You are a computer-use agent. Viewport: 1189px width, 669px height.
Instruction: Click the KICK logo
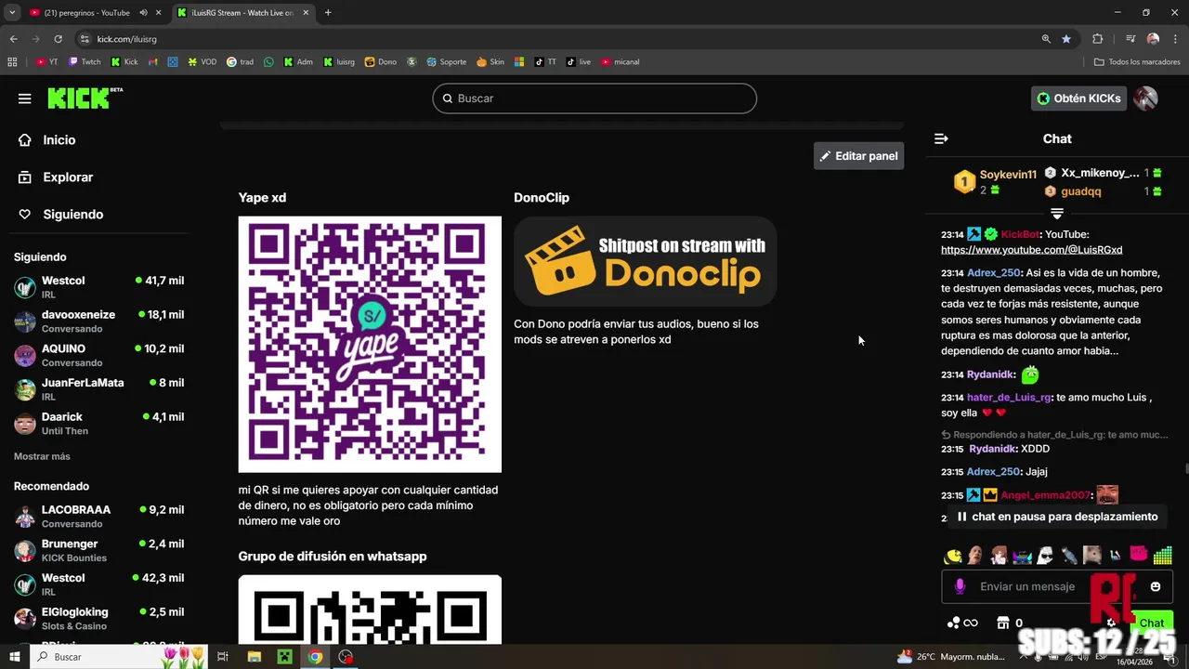(85, 98)
